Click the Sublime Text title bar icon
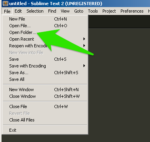 coord(6,3)
